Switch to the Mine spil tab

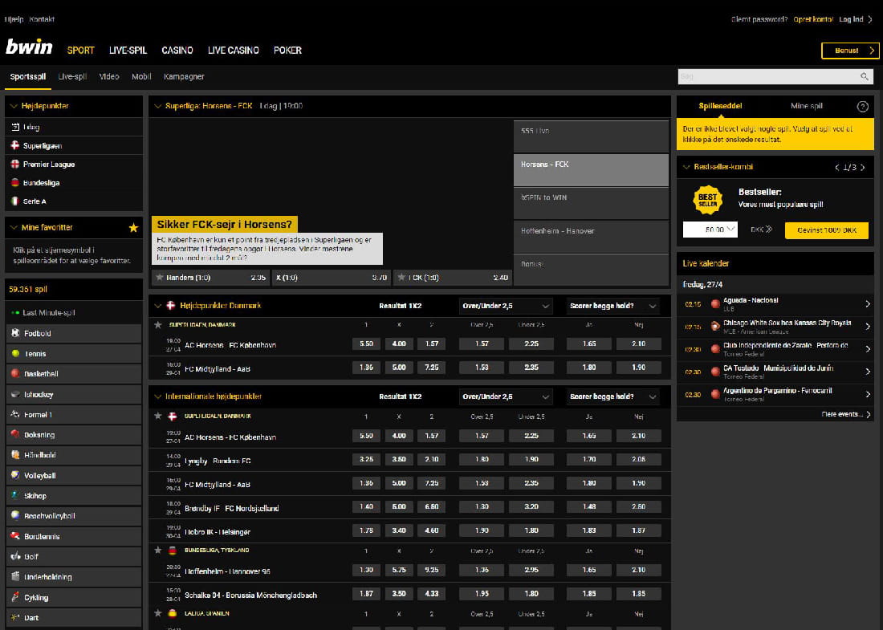[807, 106]
